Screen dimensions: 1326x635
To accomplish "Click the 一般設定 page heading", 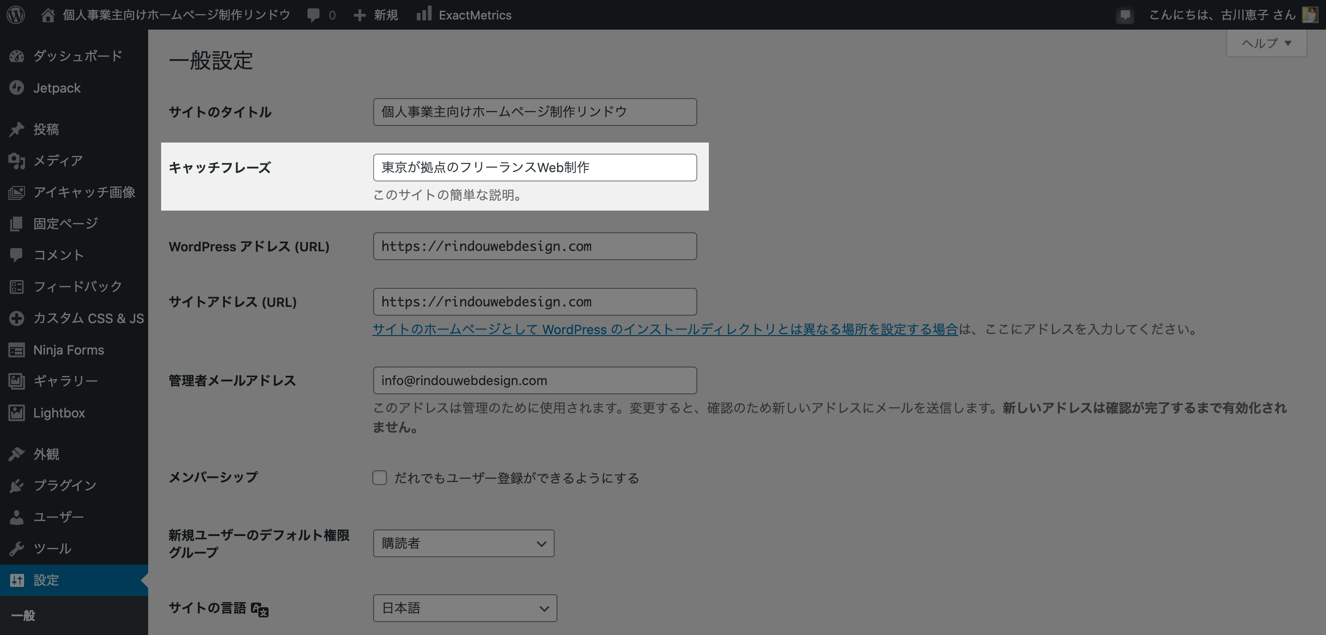I will (x=211, y=61).
